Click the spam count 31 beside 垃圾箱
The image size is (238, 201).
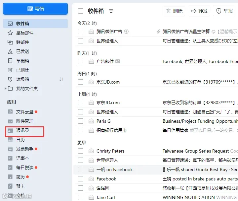61,79
